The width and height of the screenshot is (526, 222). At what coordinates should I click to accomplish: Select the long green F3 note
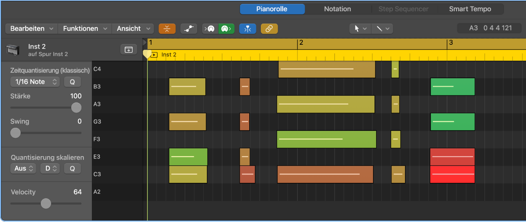(x=327, y=139)
